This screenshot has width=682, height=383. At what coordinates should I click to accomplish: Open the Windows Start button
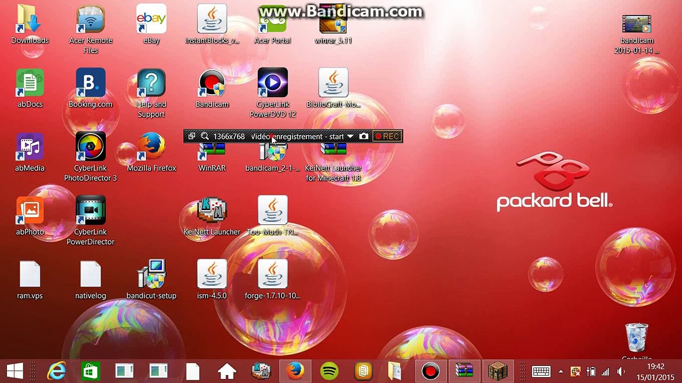[x=15, y=371]
